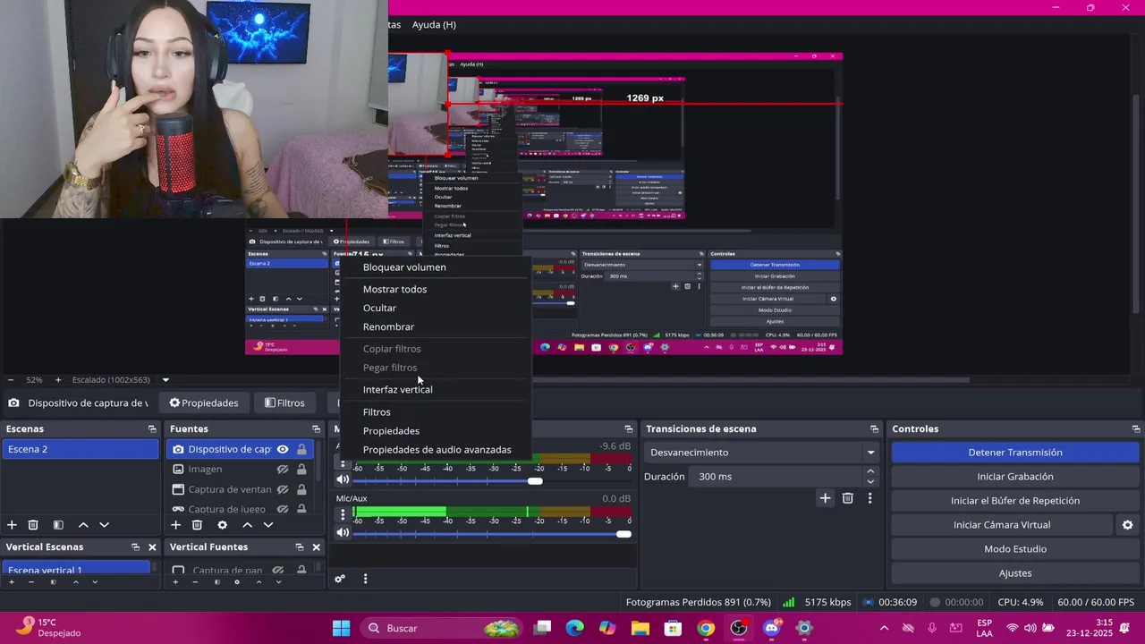Delete the selected scene with the Escenas trash icon
This screenshot has height=644, width=1145.
click(x=33, y=525)
